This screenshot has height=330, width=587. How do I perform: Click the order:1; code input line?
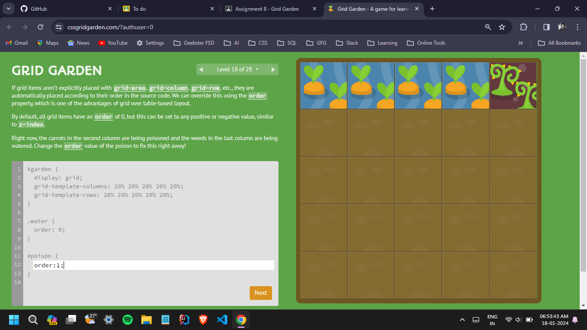point(153,265)
